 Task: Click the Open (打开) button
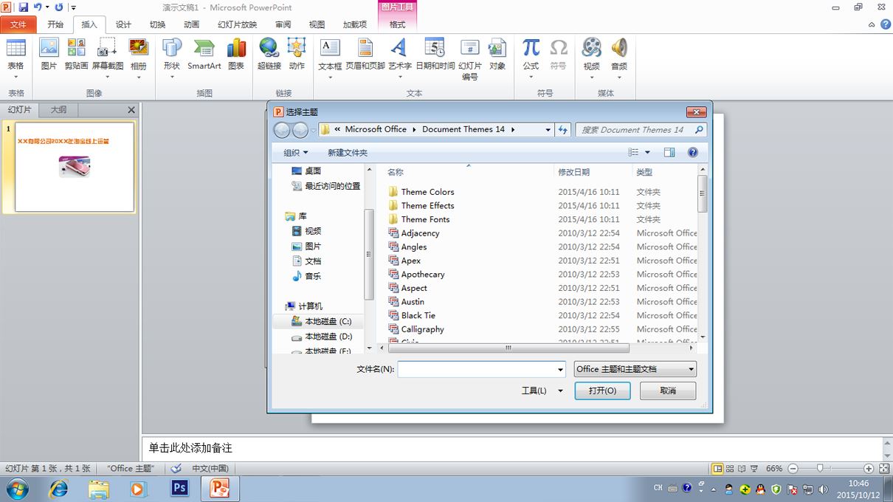602,391
